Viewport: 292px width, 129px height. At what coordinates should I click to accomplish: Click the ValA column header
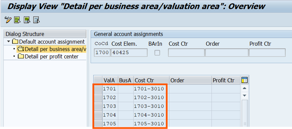110,80
